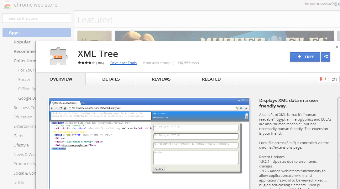Image resolution: width=340 pixels, height=189 pixels.
Task: Open the News & Weather category
Action: point(24,154)
